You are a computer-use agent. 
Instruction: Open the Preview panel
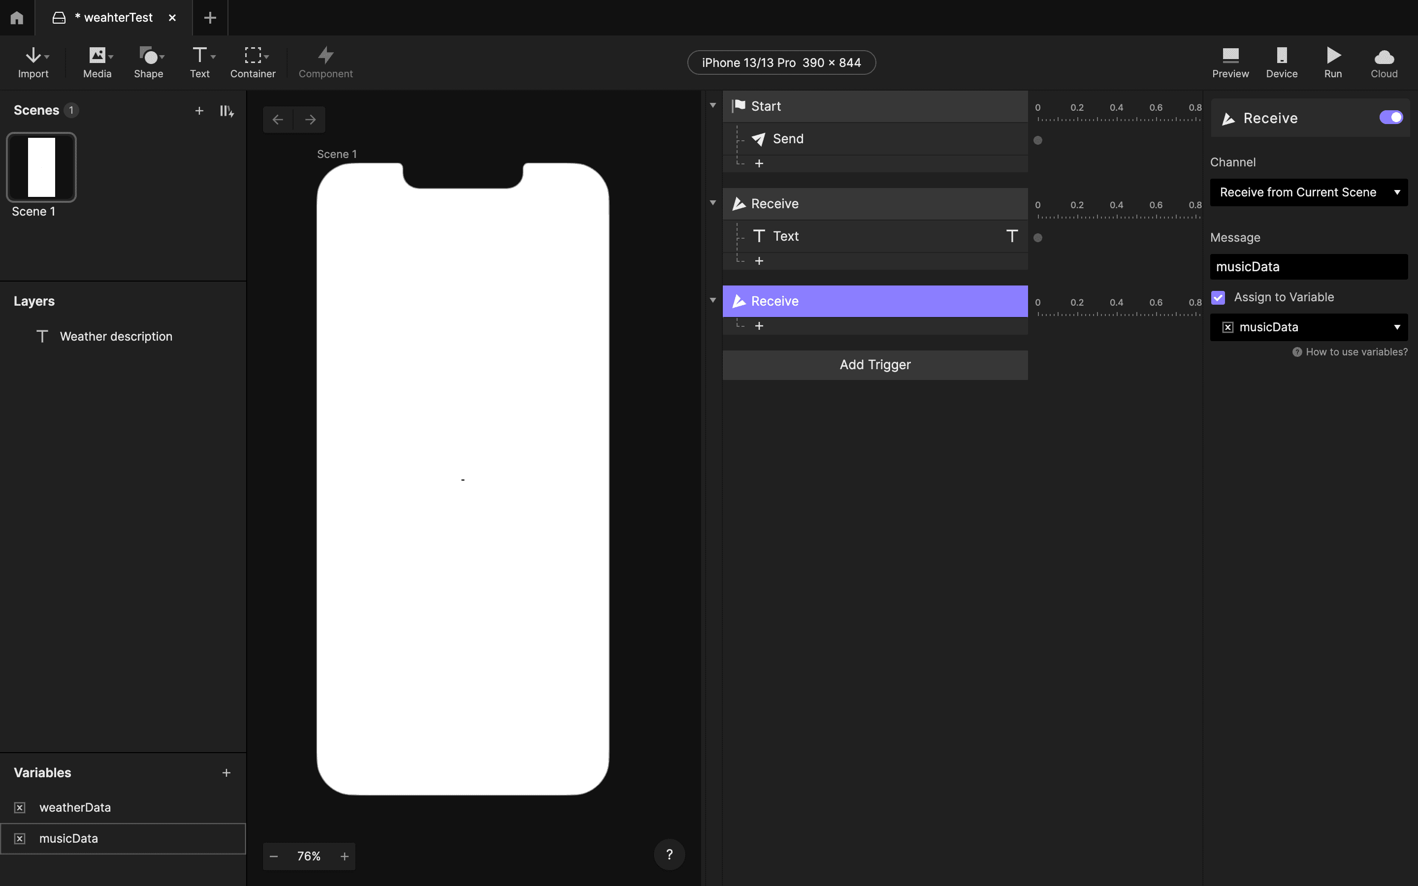(x=1230, y=61)
